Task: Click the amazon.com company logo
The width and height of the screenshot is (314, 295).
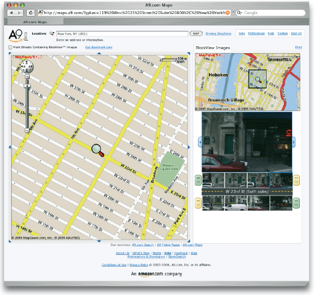Action: coord(150,274)
